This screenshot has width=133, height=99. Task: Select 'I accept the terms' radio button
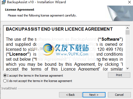[5, 76]
